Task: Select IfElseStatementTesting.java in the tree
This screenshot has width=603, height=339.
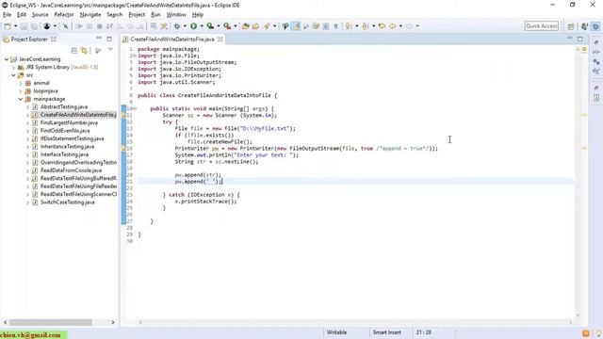Action: pos(72,138)
